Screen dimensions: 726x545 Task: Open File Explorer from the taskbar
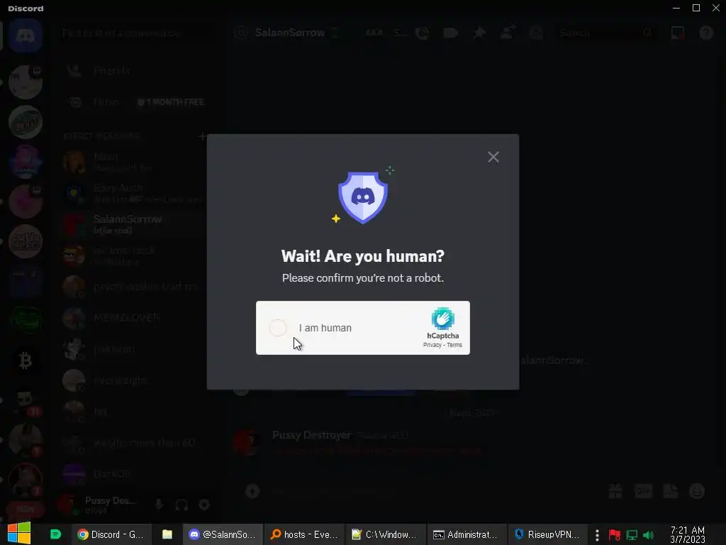click(x=167, y=534)
